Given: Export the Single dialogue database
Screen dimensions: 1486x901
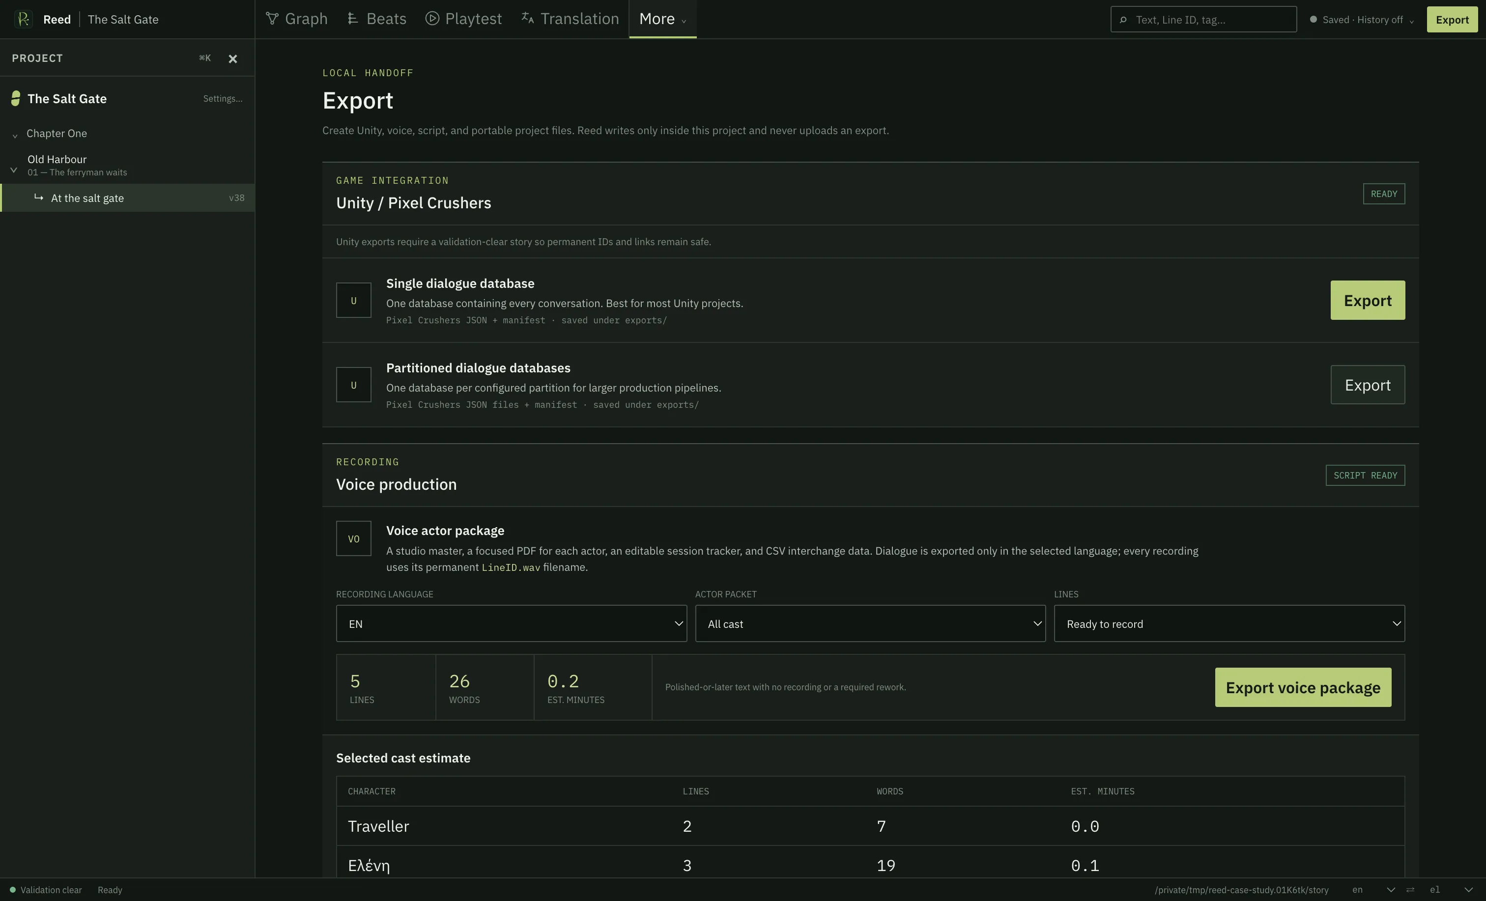Looking at the screenshot, I should click(x=1367, y=300).
